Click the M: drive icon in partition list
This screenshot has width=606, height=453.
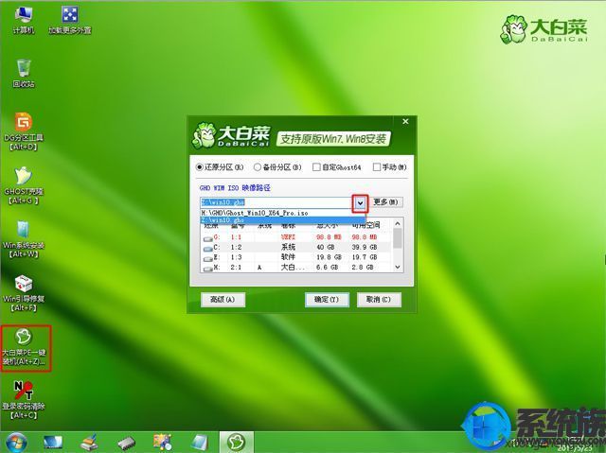point(208,269)
